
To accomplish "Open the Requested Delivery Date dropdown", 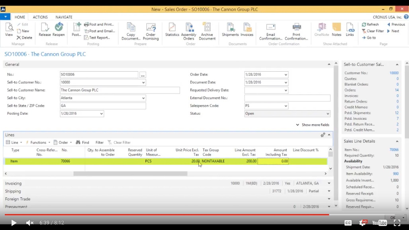I will pyautogui.click(x=286, y=90).
